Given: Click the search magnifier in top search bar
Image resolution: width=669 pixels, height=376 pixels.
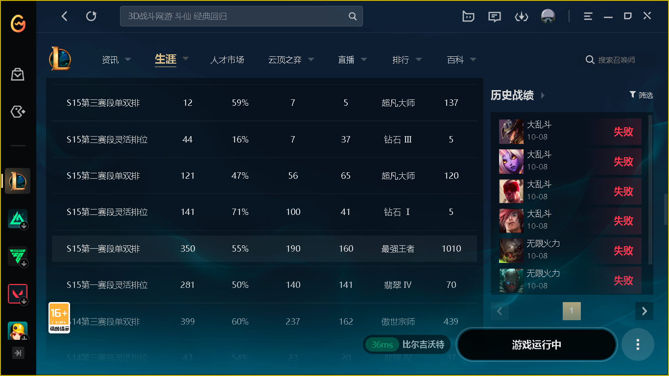Looking at the screenshot, I should point(353,16).
